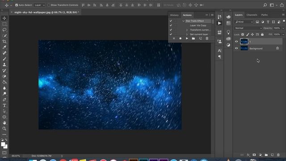Select the Eyedropper tool
This screenshot has width=286, height=161.
point(4,47)
